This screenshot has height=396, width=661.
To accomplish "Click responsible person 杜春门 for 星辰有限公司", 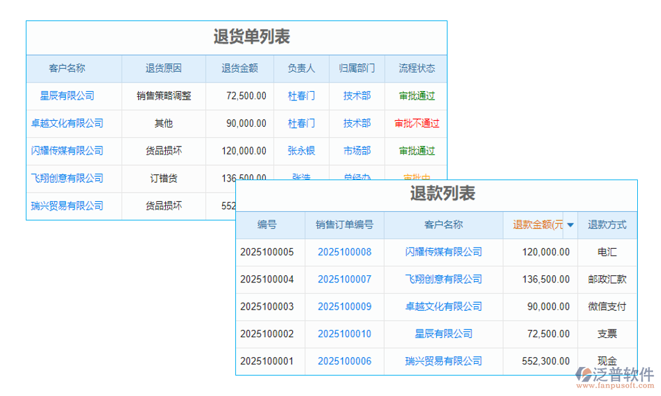I will click(301, 96).
